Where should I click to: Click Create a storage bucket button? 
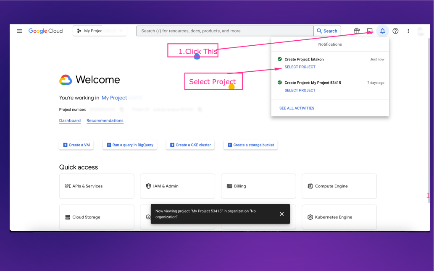pos(250,145)
